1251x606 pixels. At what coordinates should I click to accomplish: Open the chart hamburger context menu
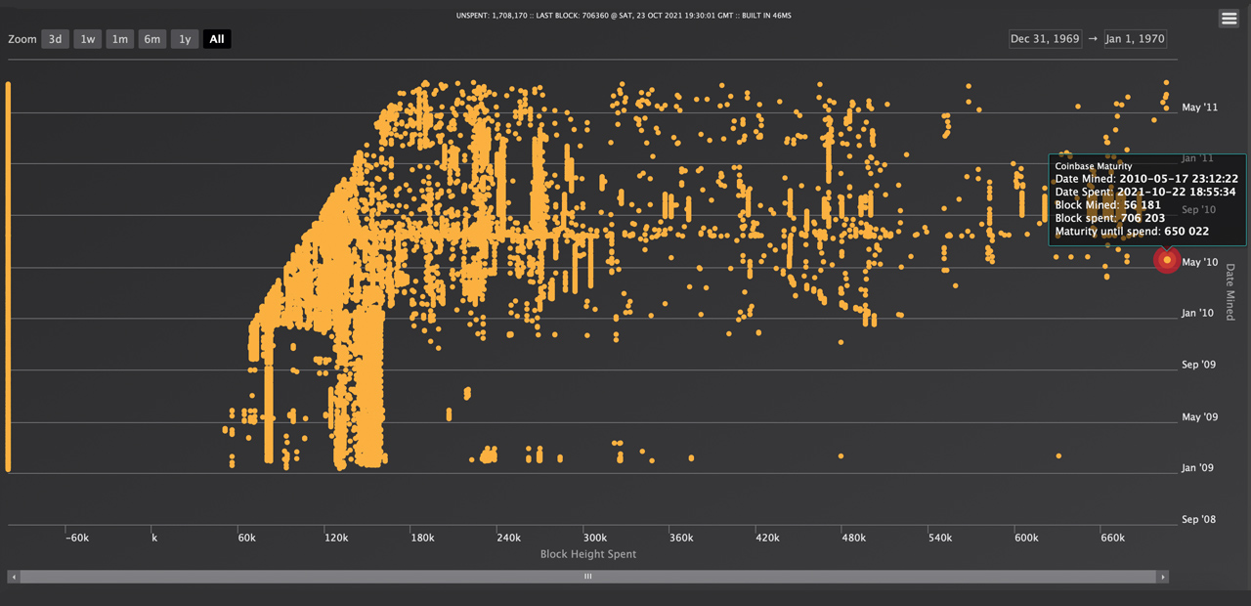[x=1229, y=19]
